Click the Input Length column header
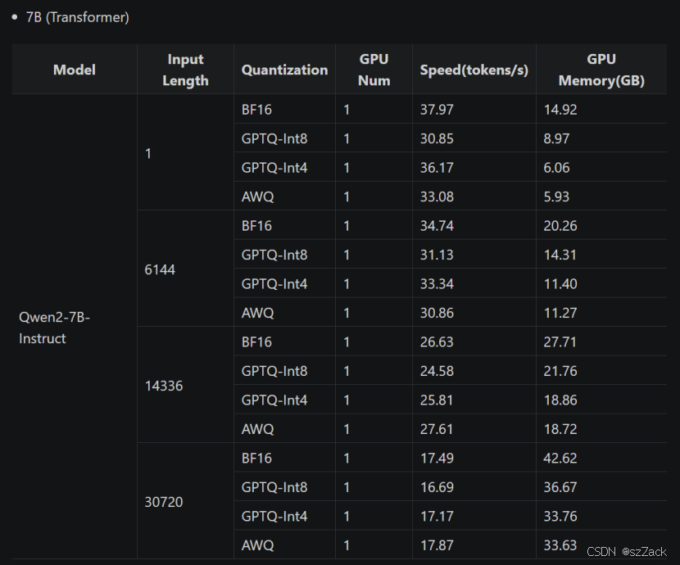The height and width of the screenshot is (565, 680). 185,70
